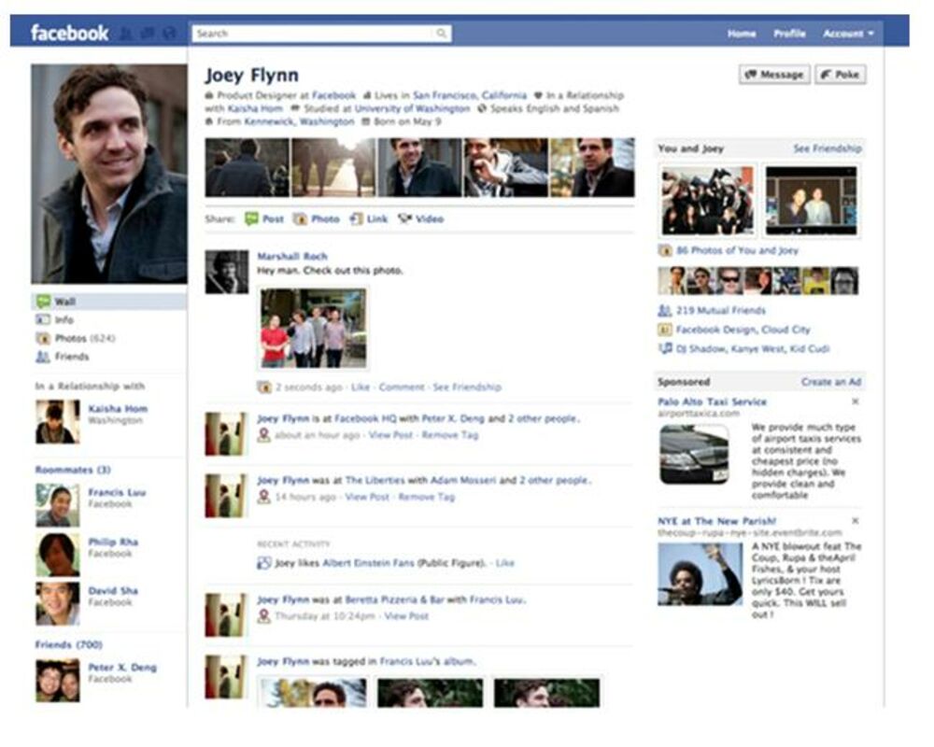934x747 pixels.
Task: Open the notifications globe icon
Action: (168, 34)
